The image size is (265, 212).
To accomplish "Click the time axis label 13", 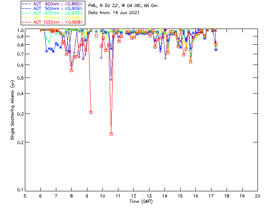I will [149, 196].
